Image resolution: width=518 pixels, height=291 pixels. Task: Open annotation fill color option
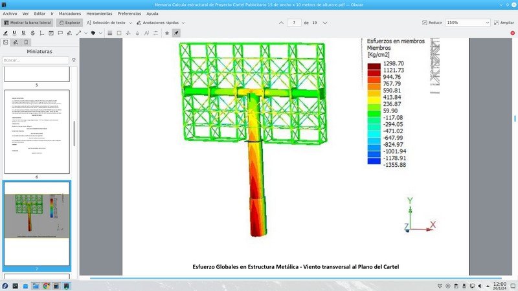(128, 33)
